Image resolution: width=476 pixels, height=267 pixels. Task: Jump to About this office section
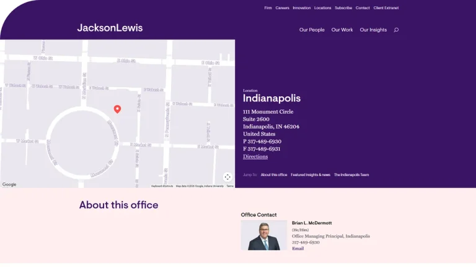(x=274, y=175)
